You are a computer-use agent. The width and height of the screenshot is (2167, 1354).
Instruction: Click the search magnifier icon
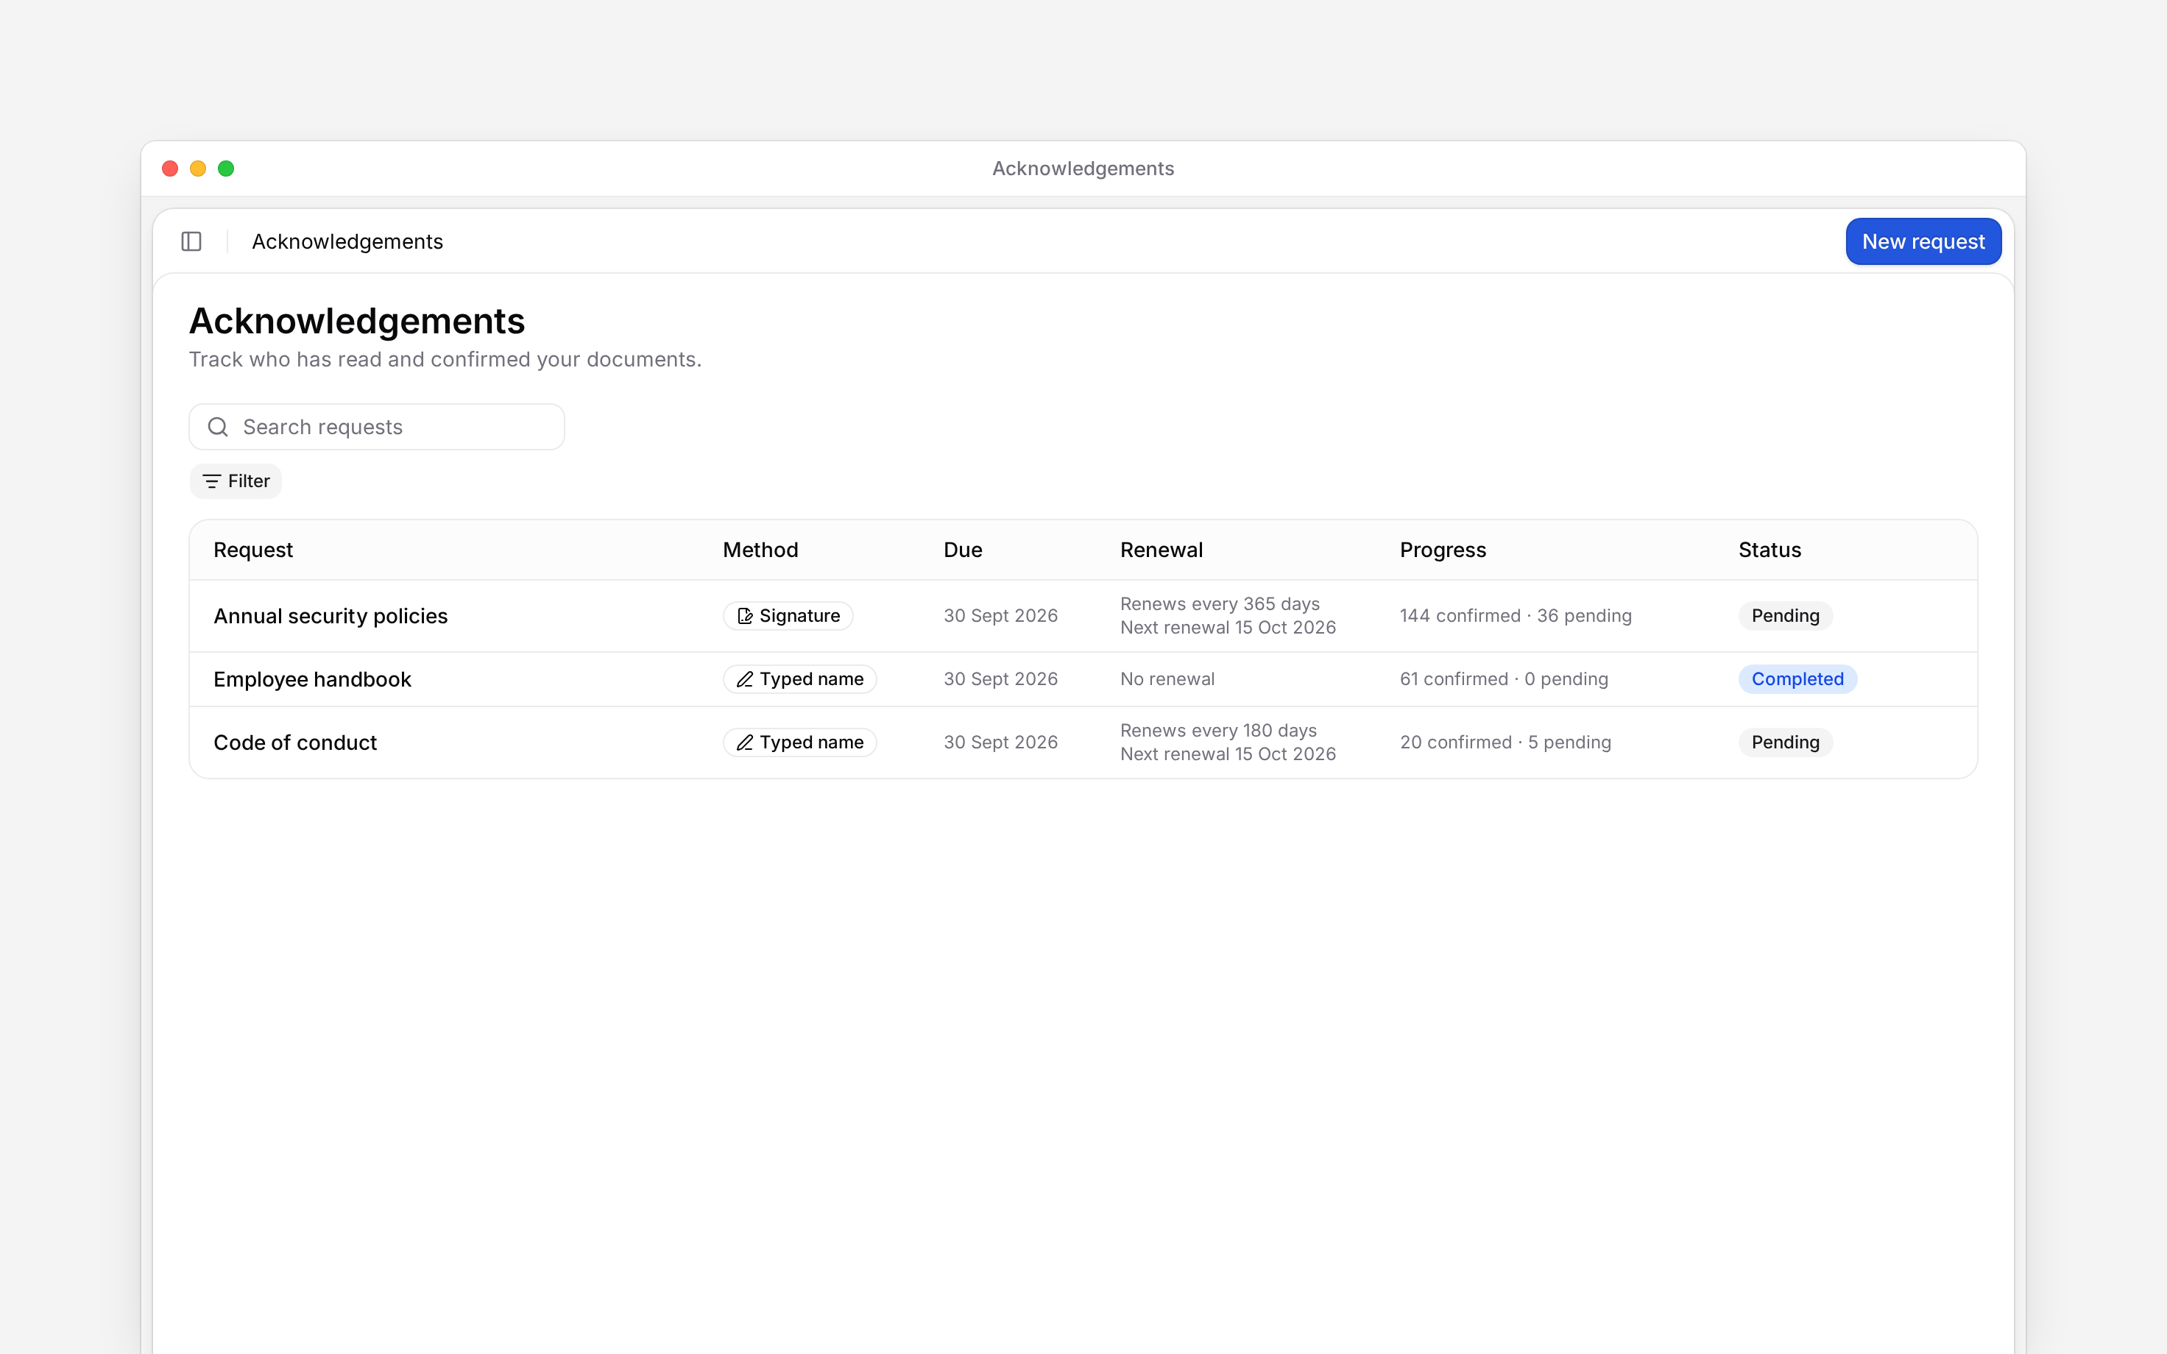[x=218, y=427]
